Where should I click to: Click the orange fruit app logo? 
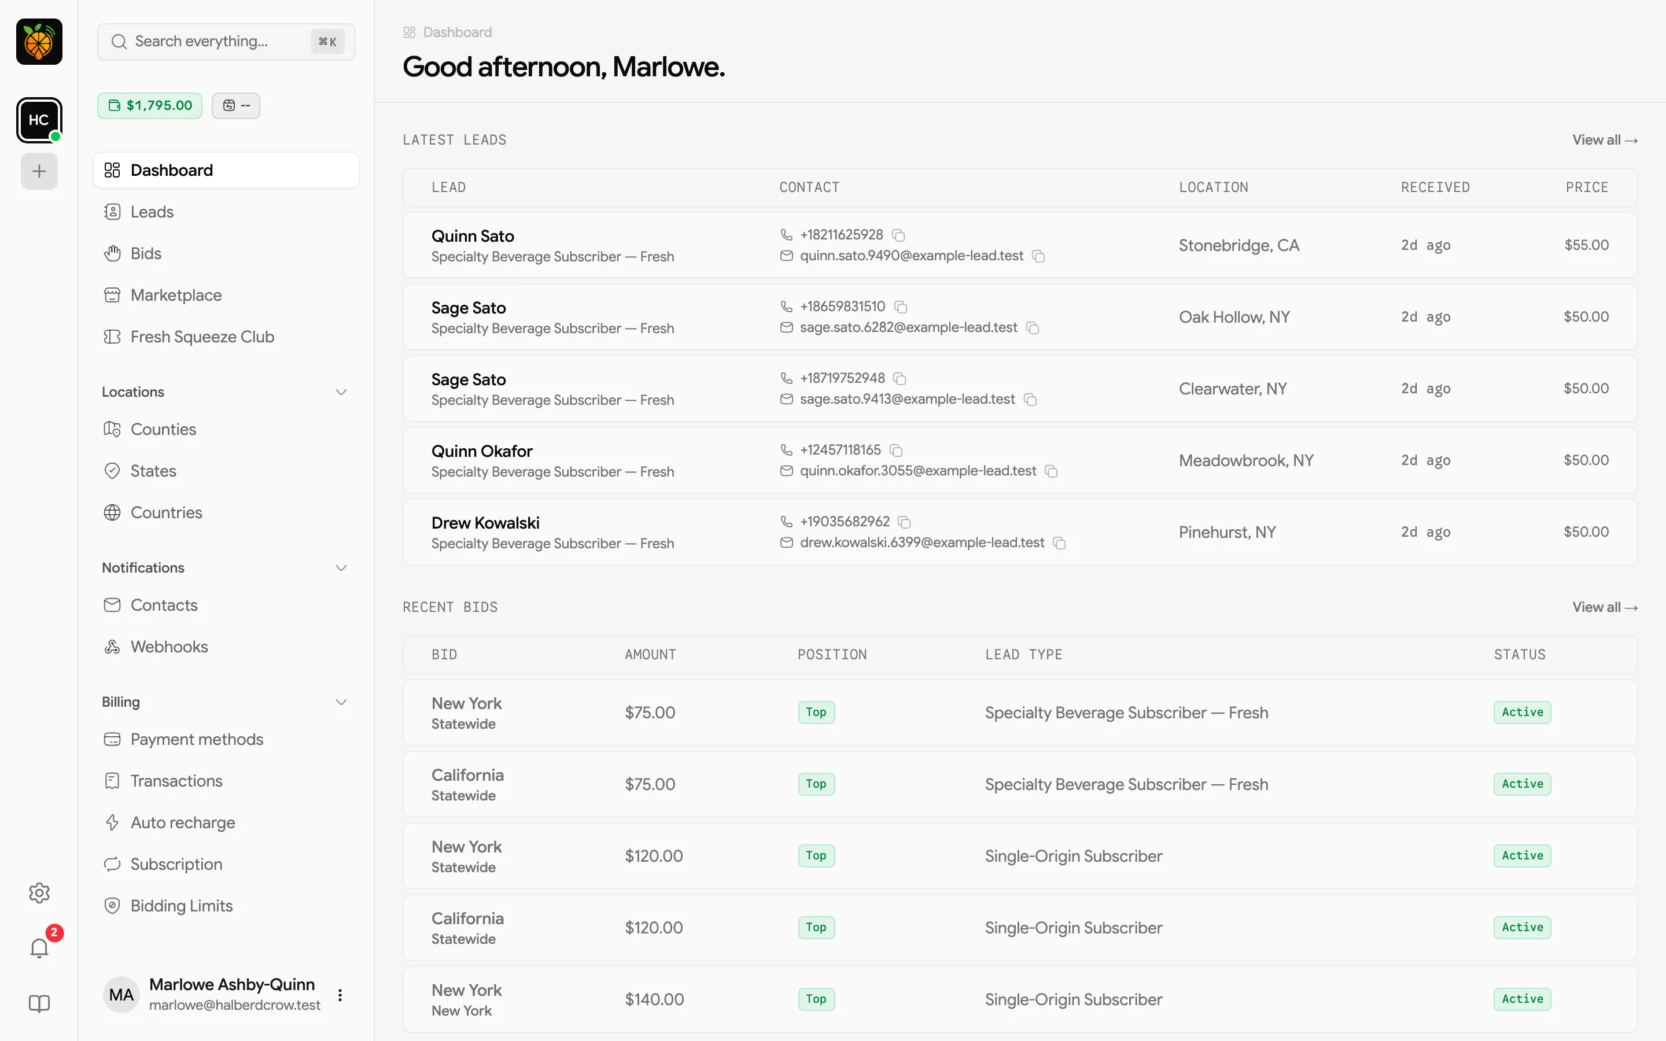[x=39, y=41]
